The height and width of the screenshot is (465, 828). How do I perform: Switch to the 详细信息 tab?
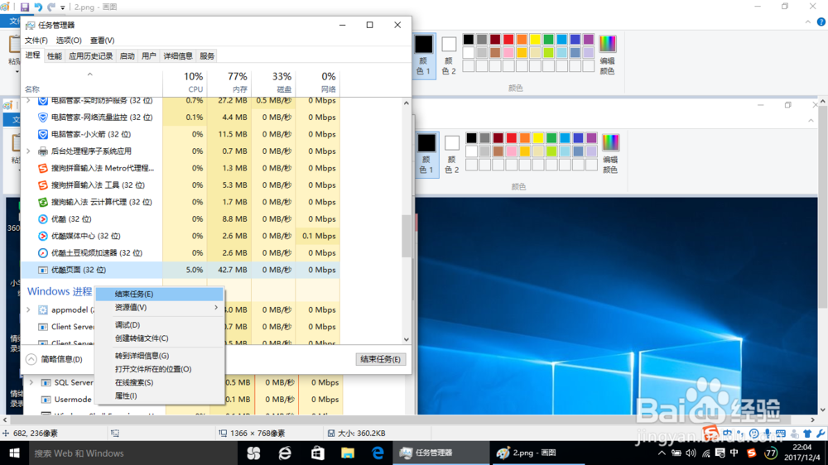[x=178, y=56]
